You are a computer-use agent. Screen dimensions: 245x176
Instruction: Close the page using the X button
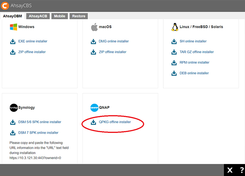coord(230,170)
